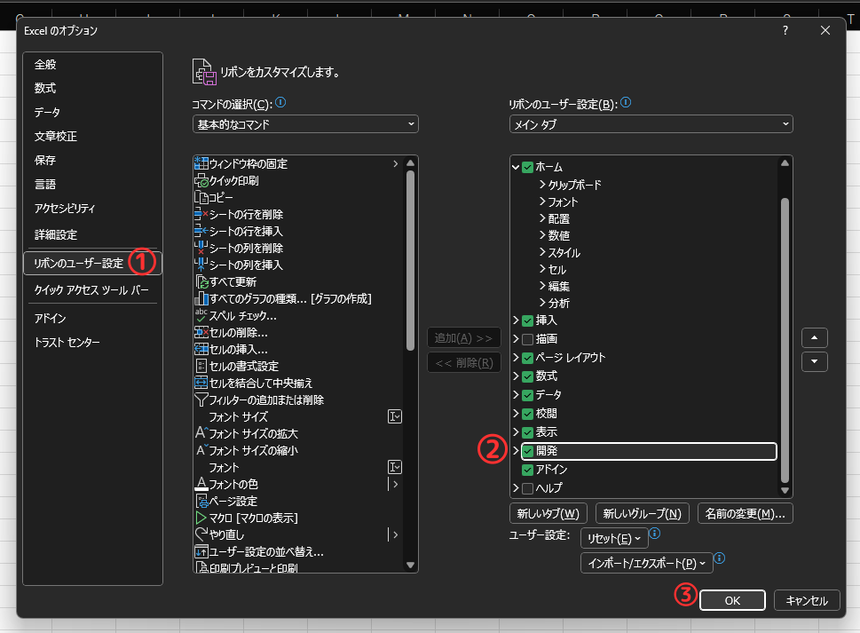This screenshot has width=860, height=633.
Task: Select the セルの書式設定 icon
Action: click(201, 366)
